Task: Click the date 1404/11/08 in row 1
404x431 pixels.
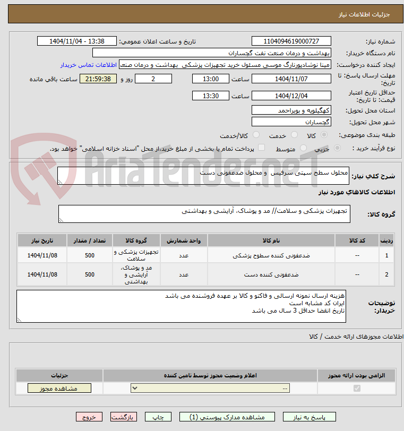Action: (x=42, y=255)
